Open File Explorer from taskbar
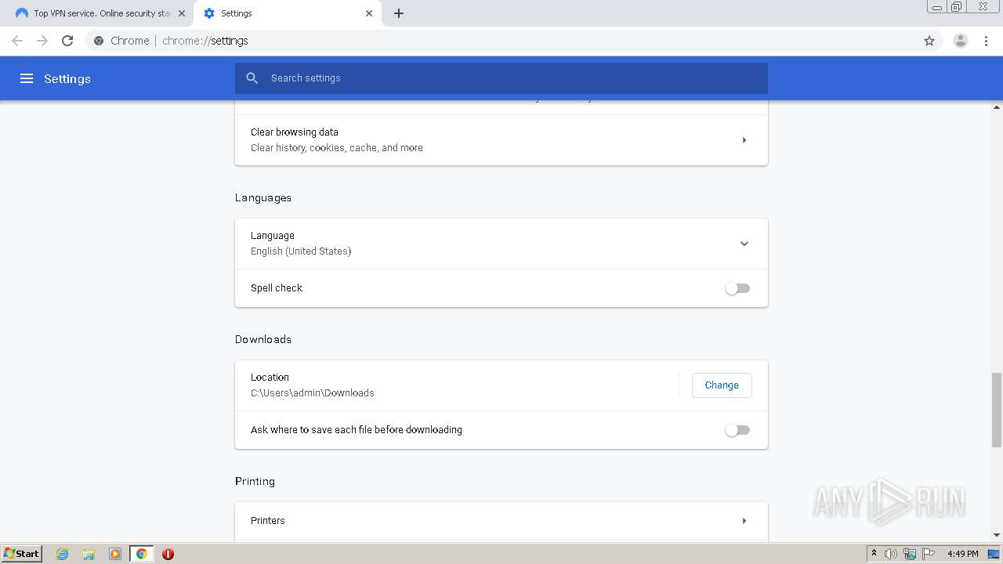 point(89,554)
